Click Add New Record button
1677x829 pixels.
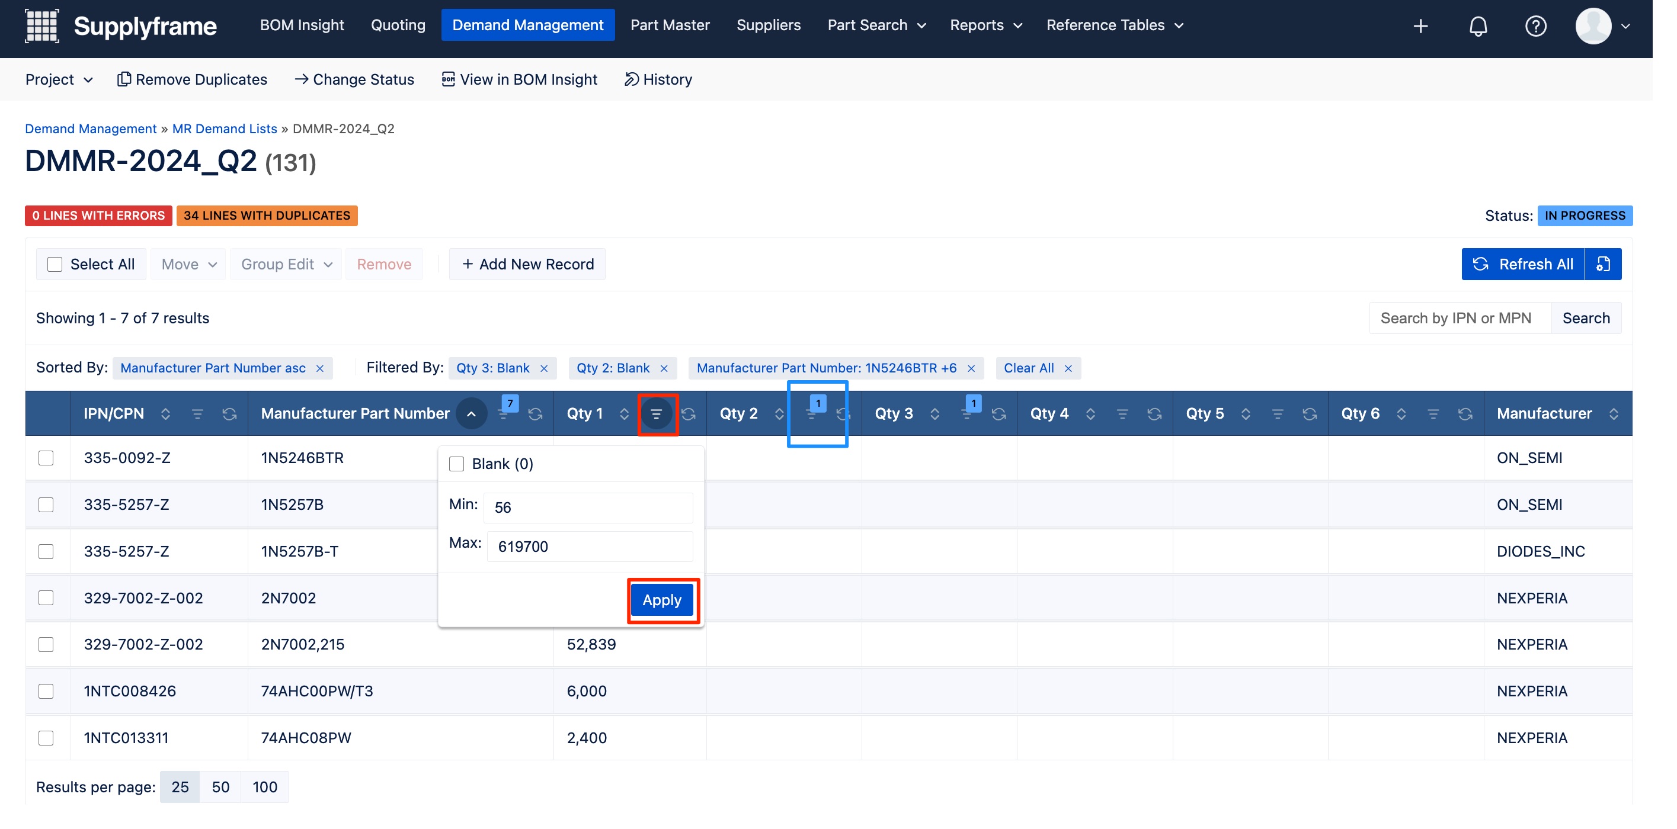527,264
